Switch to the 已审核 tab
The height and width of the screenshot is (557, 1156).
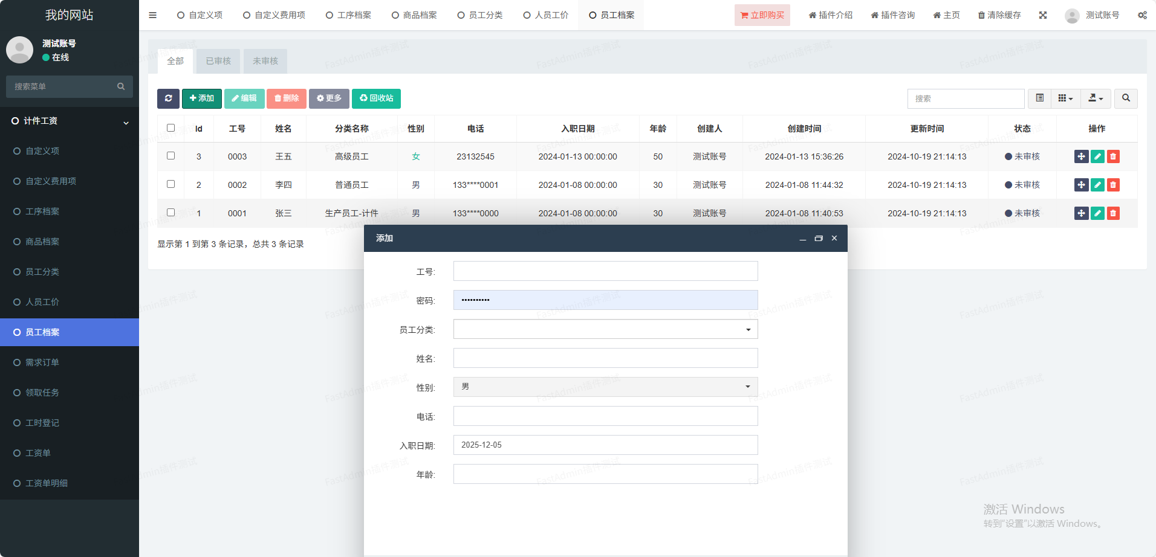(218, 61)
